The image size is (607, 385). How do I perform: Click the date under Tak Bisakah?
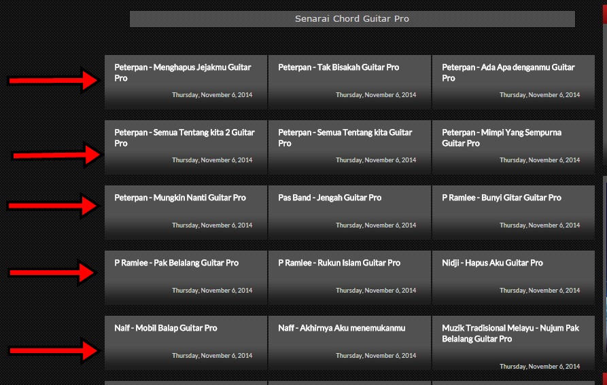point(376,94)
